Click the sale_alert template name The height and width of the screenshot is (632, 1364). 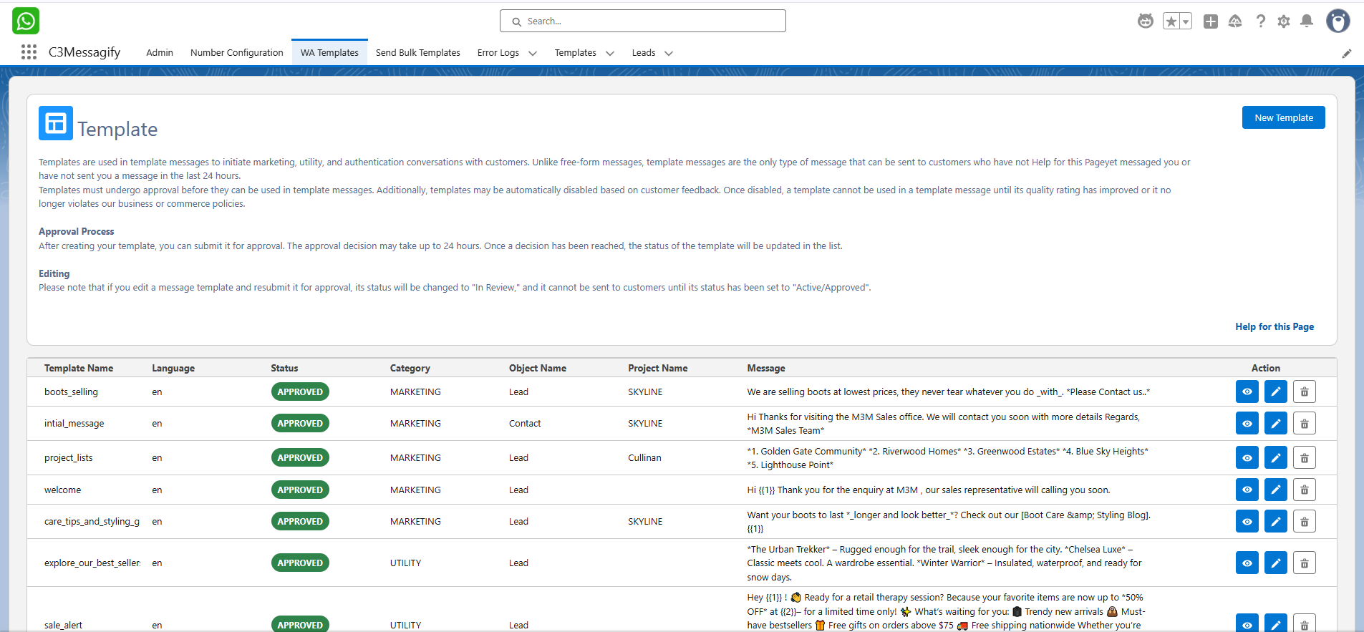point(63,625)
